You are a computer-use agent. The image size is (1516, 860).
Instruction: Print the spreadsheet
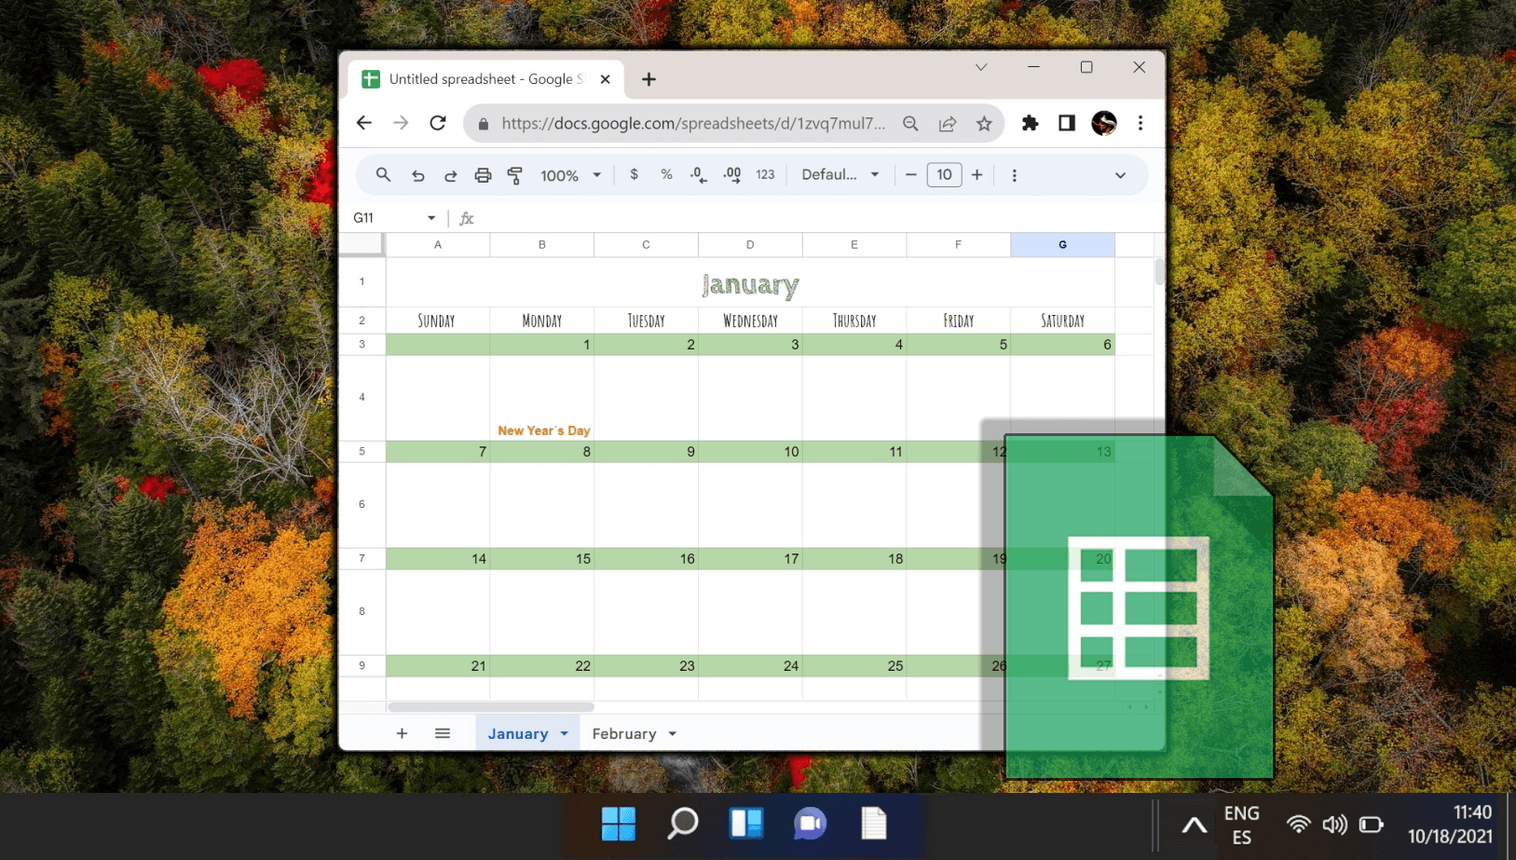pyautogui.click(x=483, y=175)
